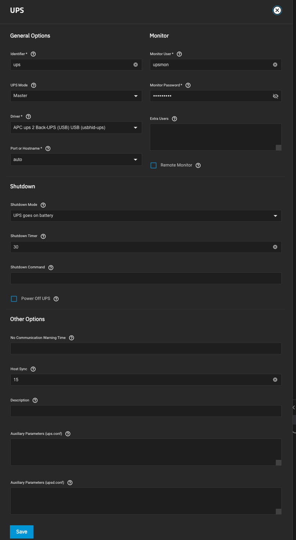Click the Monitor section heading

tap(159, 36)
